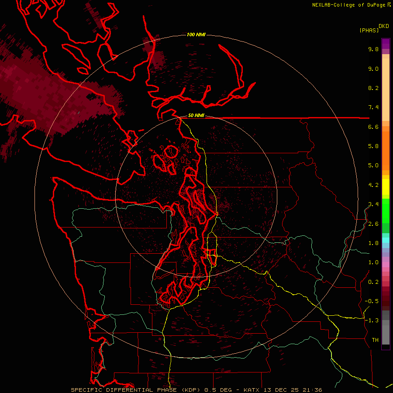
Task: Click the [PHAS] legend label
Action: pos(369,31)
